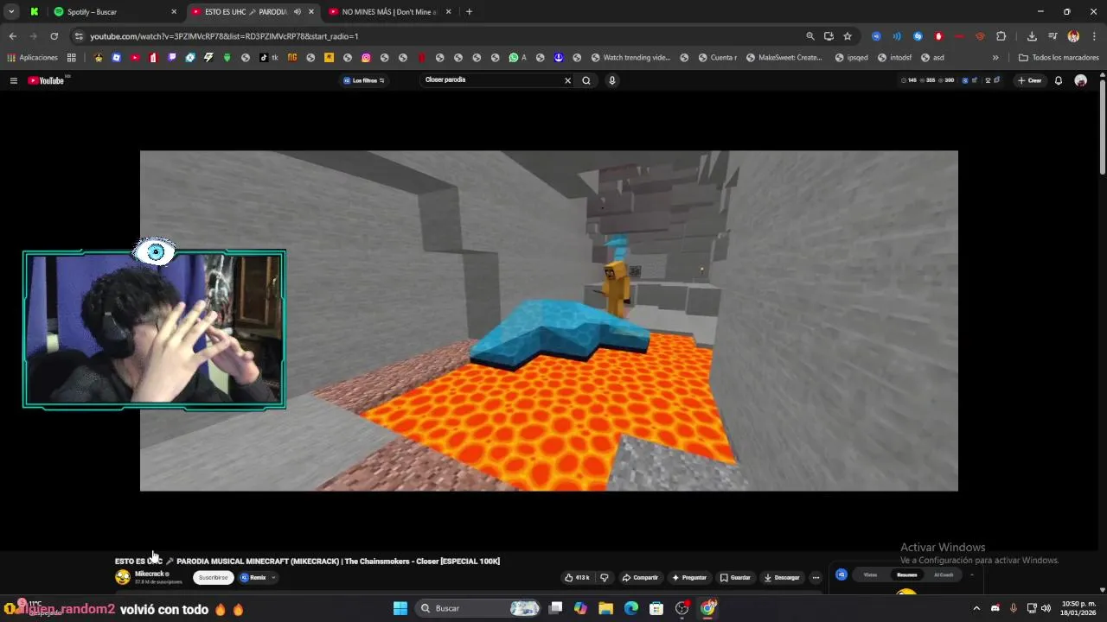Open the Aplicaciones bookmark
1107x622 pixels.
33,58
